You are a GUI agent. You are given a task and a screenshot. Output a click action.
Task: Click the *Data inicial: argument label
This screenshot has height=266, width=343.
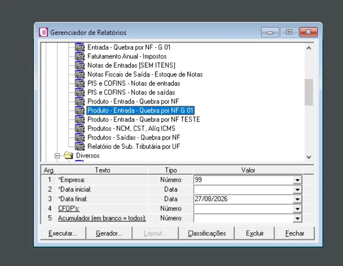click(x=74, y=189)
